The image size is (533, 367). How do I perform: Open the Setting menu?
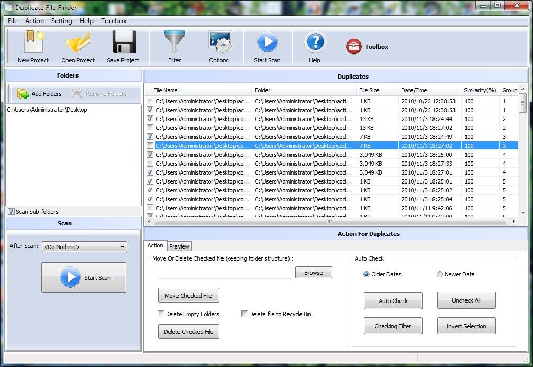(x=62, y=21)
